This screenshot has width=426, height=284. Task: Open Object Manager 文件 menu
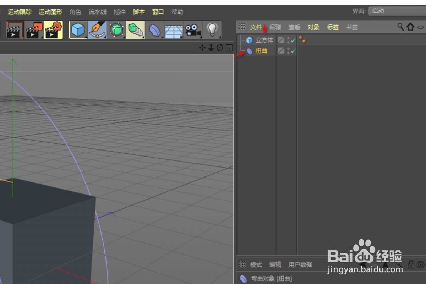[x=256, y=27]
